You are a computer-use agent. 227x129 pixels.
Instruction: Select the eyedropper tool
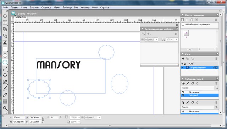click(x=5, y=95)
